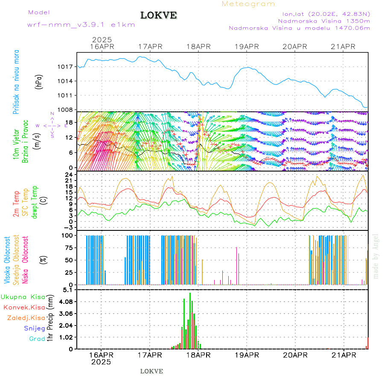This screenshot has height=384, width=384.
Task: Click the 21 temperature tick
Action: pos(69,180)
